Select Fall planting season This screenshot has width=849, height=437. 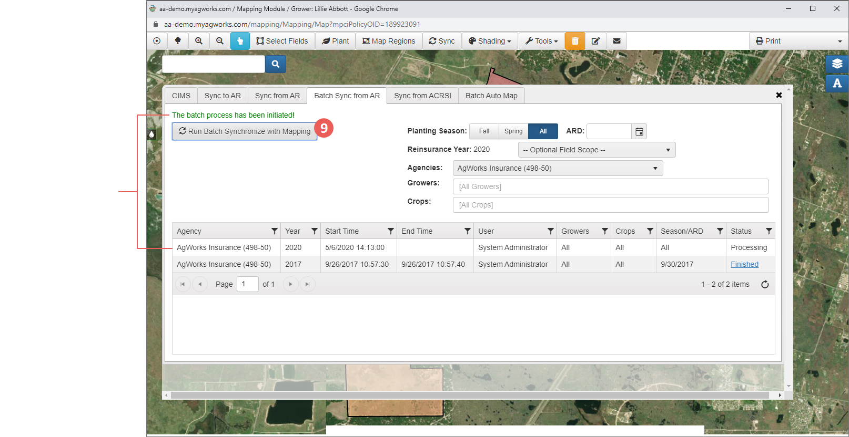pyautogui.click(x=484, y=131)
